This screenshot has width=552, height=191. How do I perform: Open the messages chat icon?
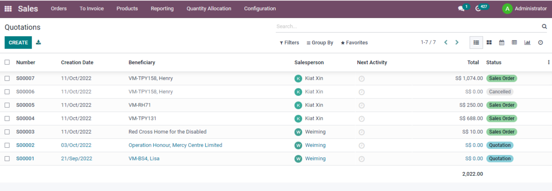(x=461, y=9)
